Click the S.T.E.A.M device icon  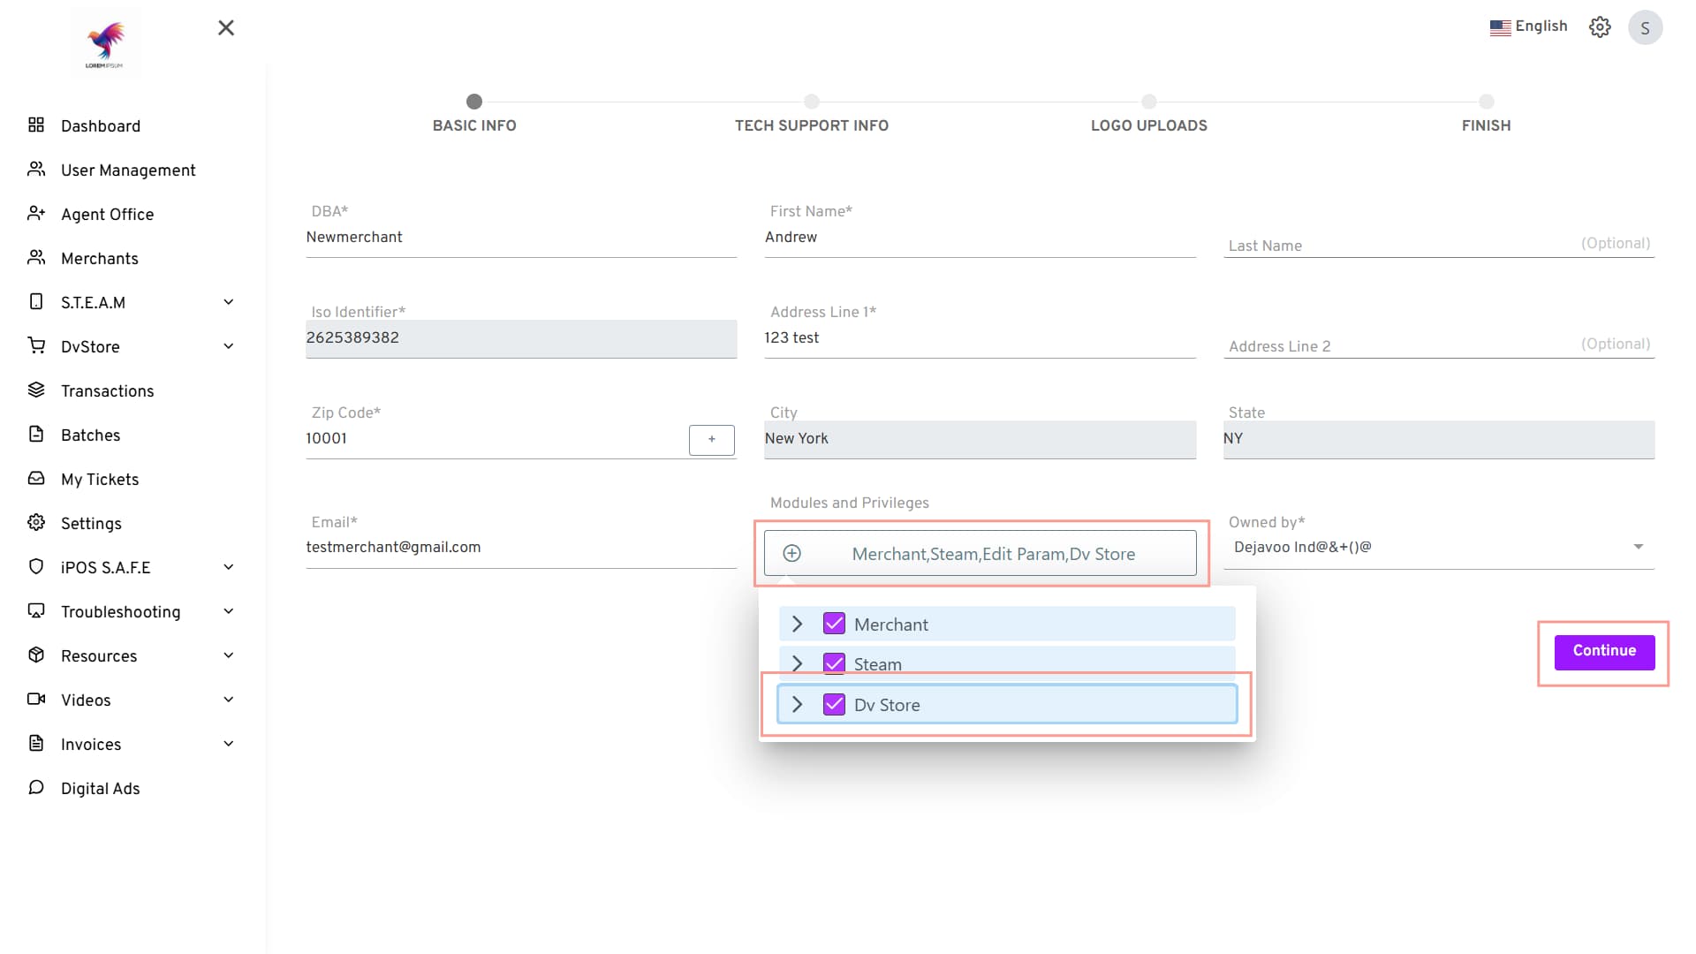[x=36, y=301]
